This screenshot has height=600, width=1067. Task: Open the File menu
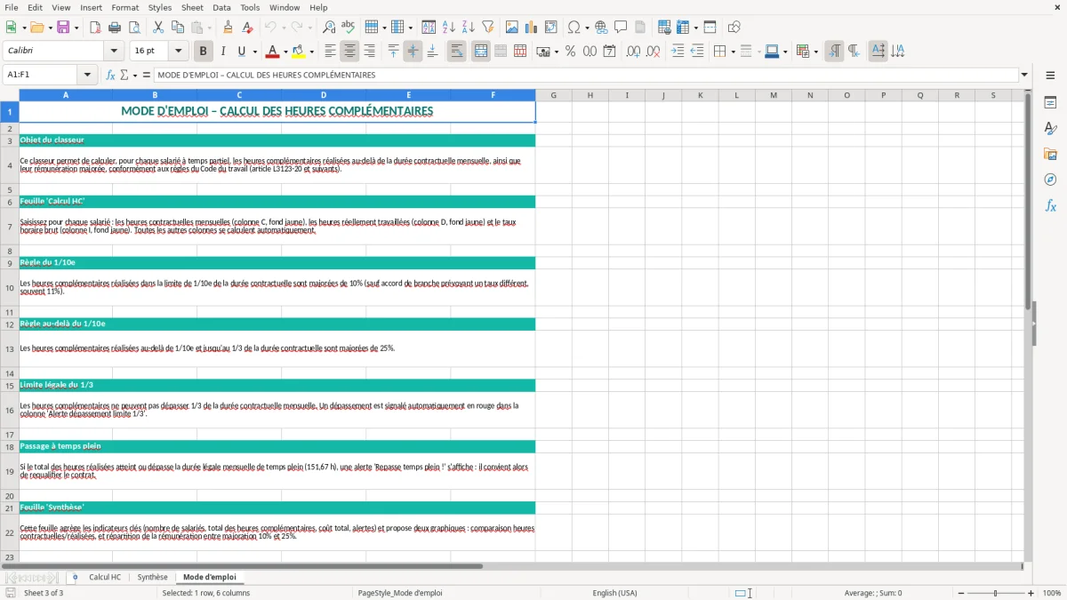point(12,7)
